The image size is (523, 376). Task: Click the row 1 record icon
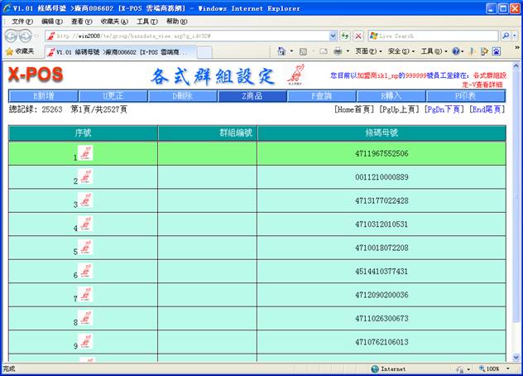pos(85,153)
